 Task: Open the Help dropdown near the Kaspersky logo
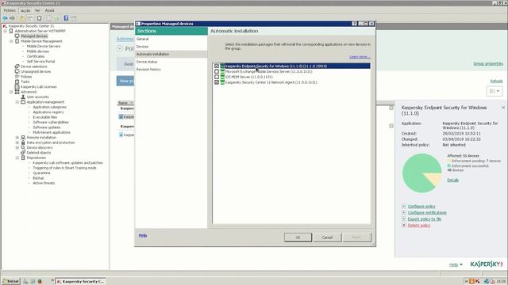[456, 264]
